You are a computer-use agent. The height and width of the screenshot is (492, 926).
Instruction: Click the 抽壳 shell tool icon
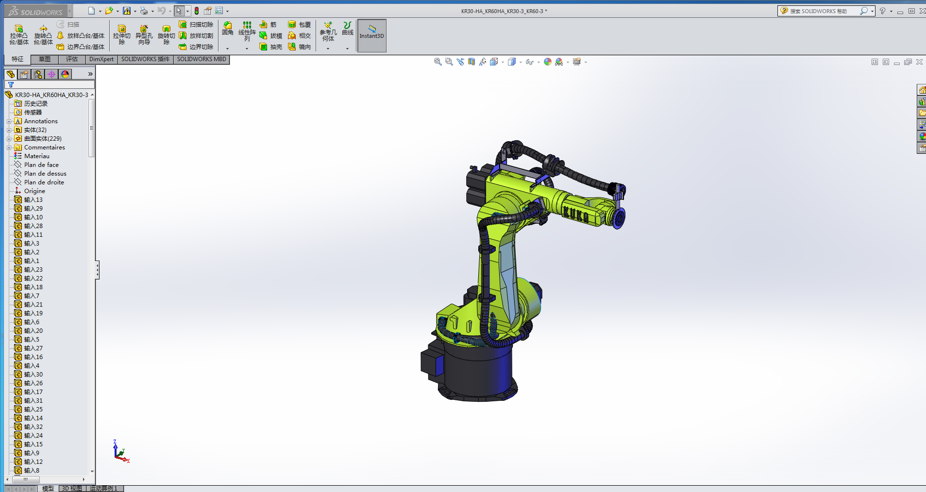[263, 47]
